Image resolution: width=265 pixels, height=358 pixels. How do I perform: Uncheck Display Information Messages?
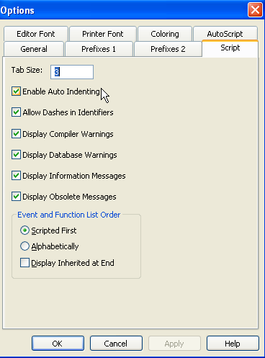[x=16, y=176]
